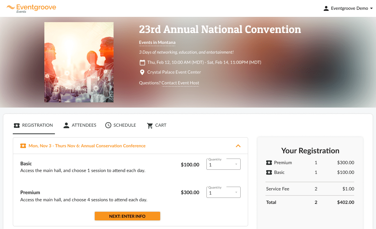The height and width of the screenshot is (229, 376).
Task: Open the Contact Event Host link
Action: [x=180, y=83]
